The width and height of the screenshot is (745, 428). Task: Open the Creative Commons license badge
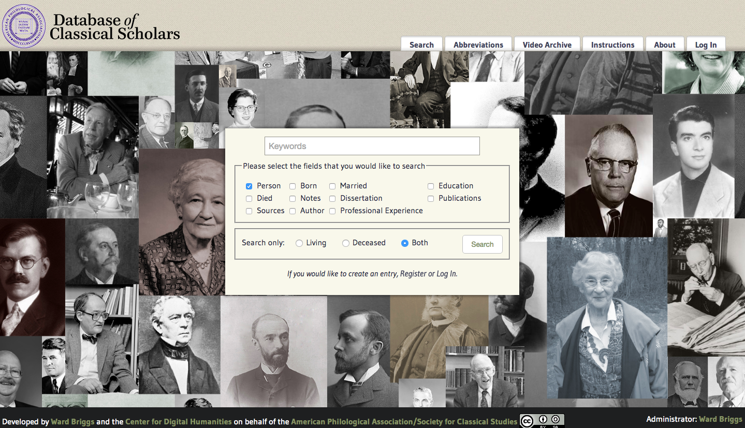[x=542, y=421]
